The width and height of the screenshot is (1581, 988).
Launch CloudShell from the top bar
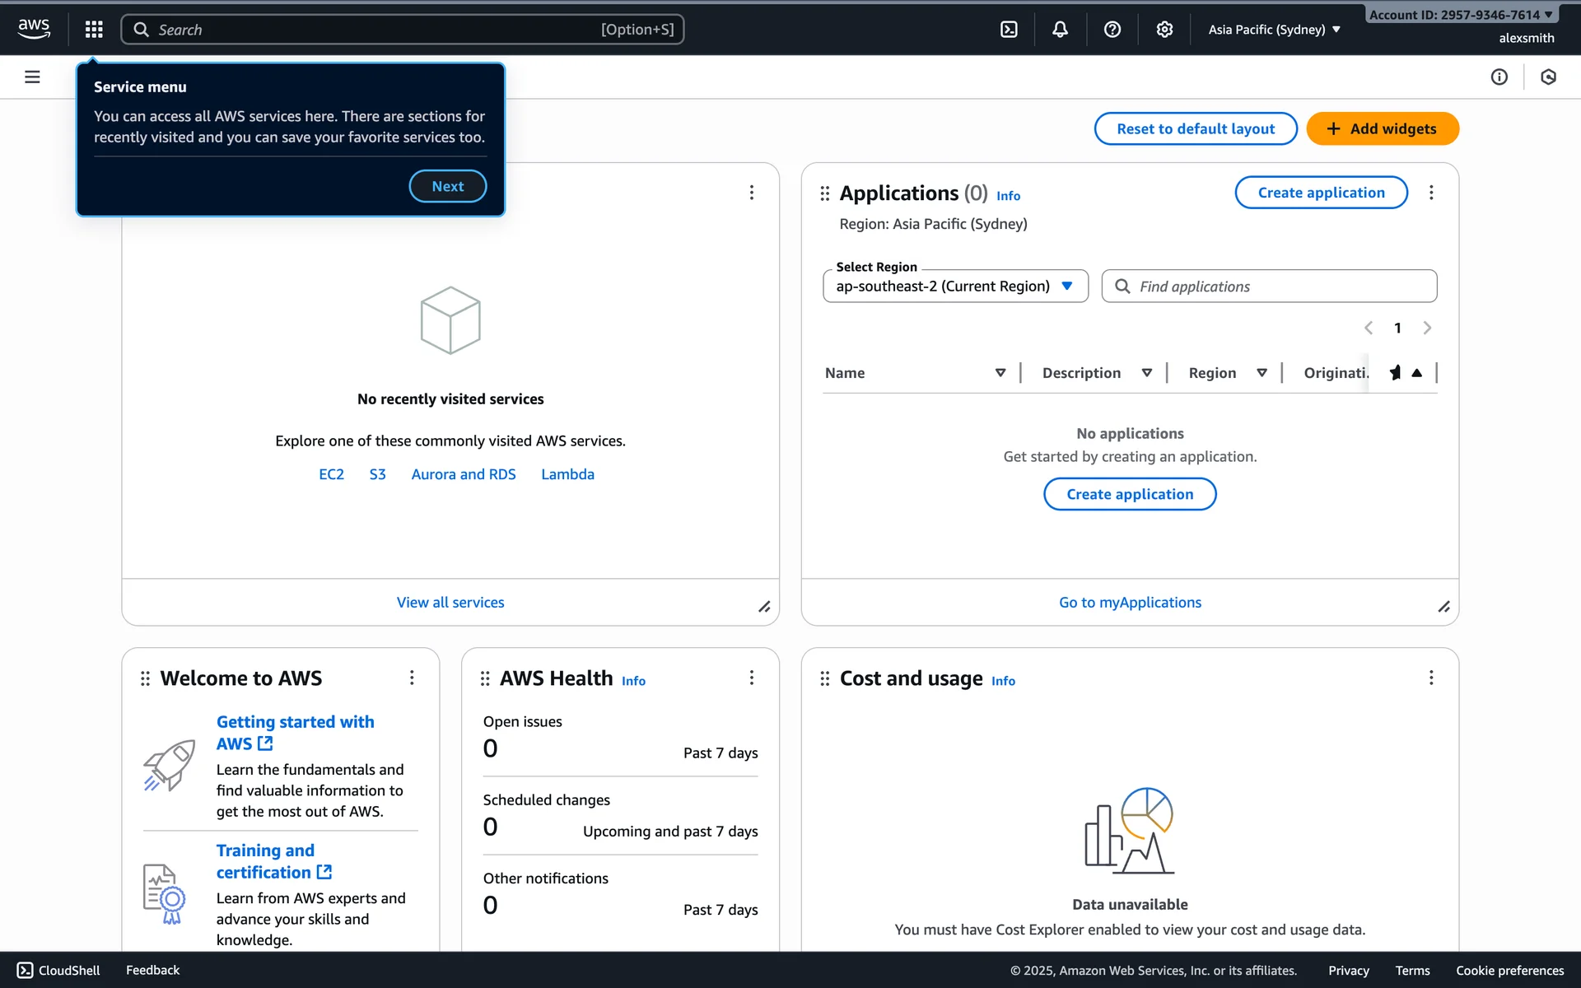(1009, 30)
